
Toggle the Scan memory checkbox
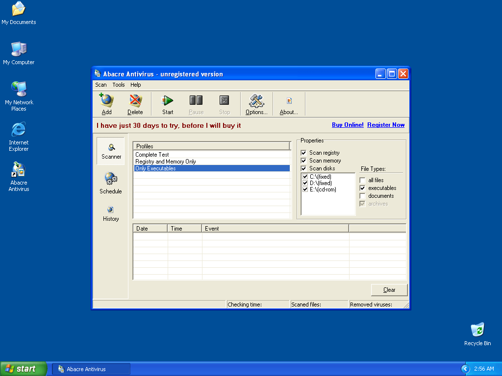click(x=303, y=161)
